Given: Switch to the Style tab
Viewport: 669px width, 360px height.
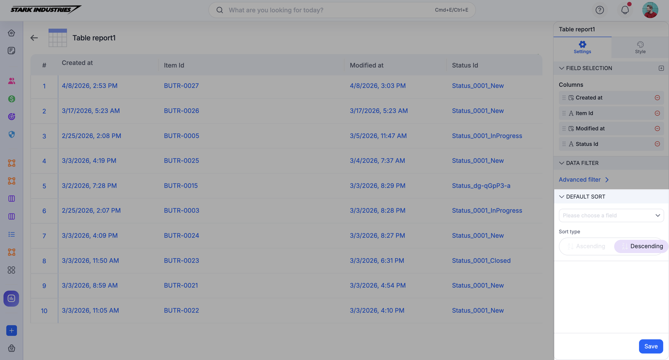Looking at the screenshot, I should pyautogui.click(x=640, y=47).
